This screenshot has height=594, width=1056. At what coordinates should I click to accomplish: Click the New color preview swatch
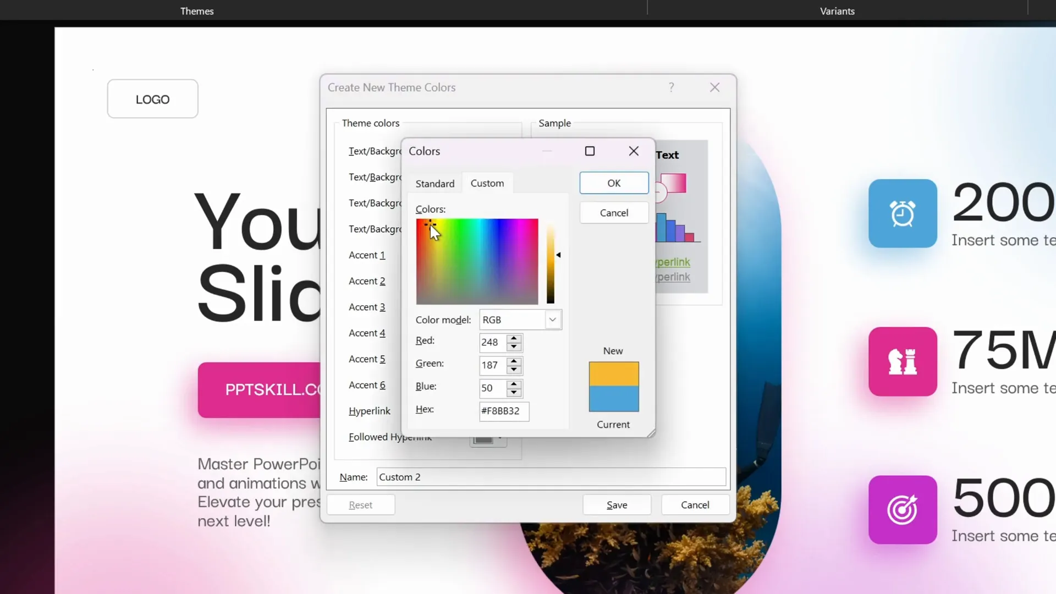coord(614,374)
